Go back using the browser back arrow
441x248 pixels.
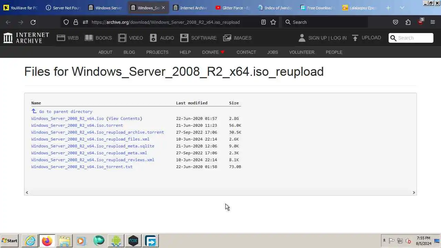[x=8, y=22]
